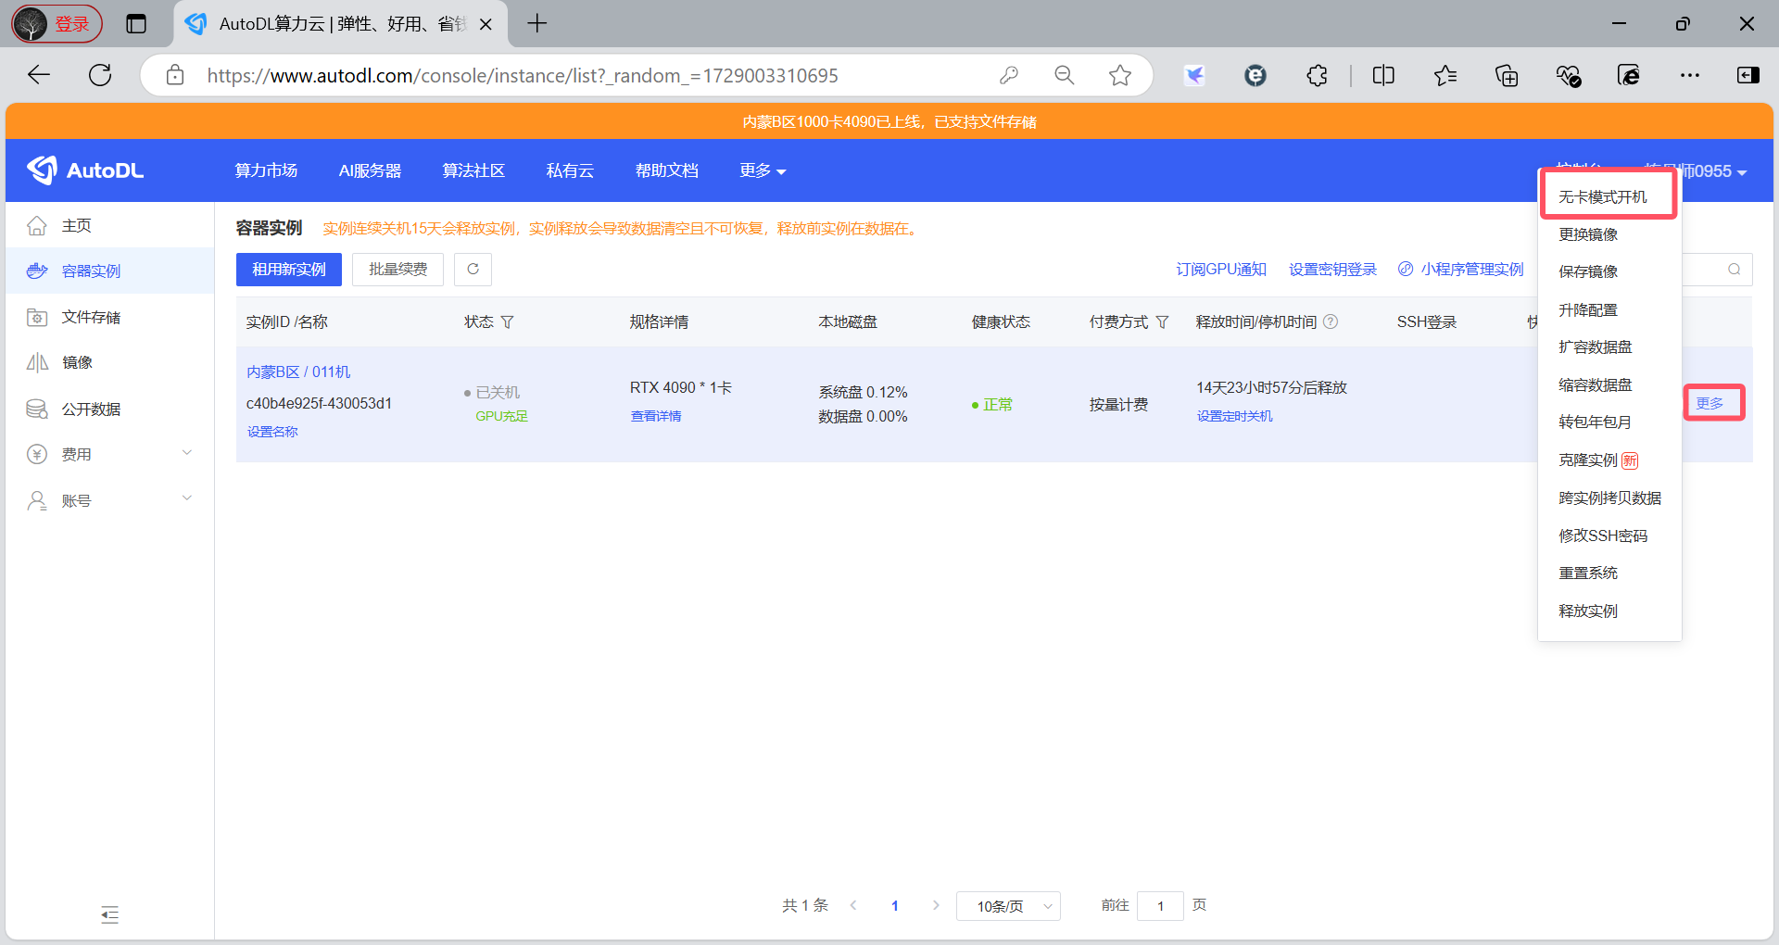Select 缩容数据盘 from menu
This screenshot has width=1779, height=945.
[1596, 384]
